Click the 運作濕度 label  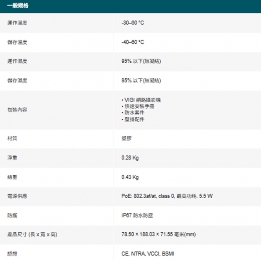(x=17, y=61)
